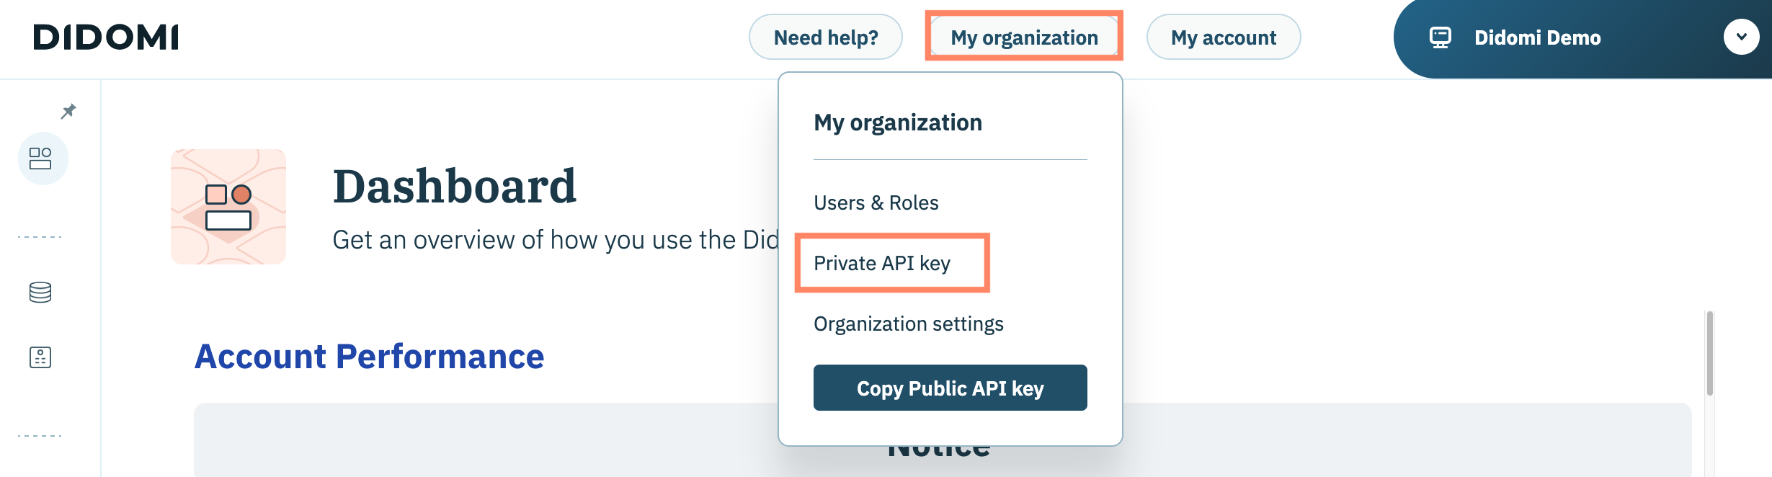Click the Dashboard page title

pyautogui.click(x=454, y=187)
